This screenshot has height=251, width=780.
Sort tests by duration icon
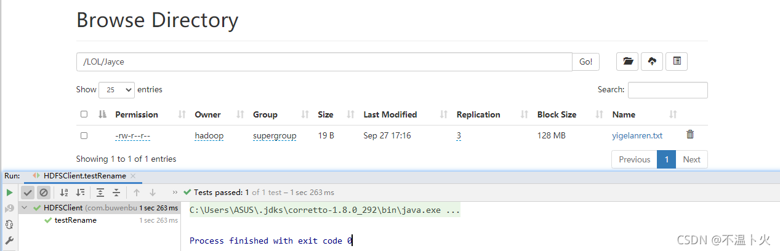coord(80,193)
